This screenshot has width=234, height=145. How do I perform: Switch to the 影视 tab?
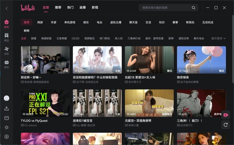click(x=95, y=8)
